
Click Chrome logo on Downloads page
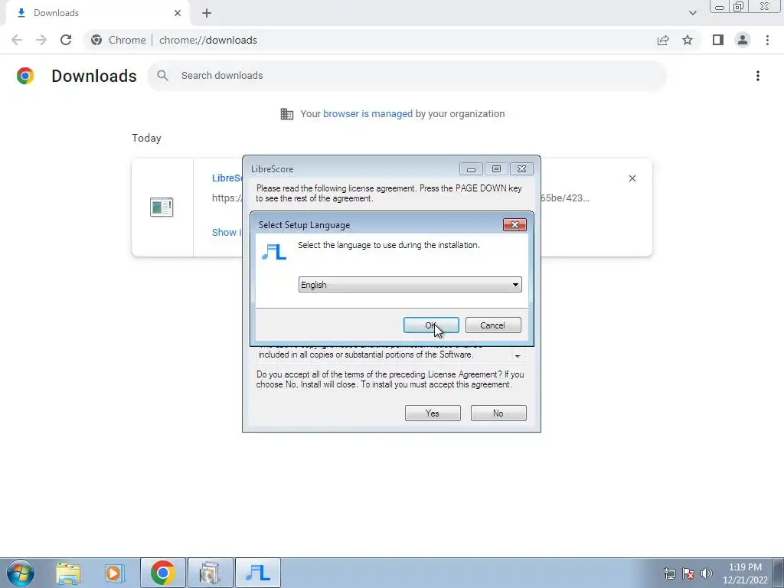coord(25,76)
